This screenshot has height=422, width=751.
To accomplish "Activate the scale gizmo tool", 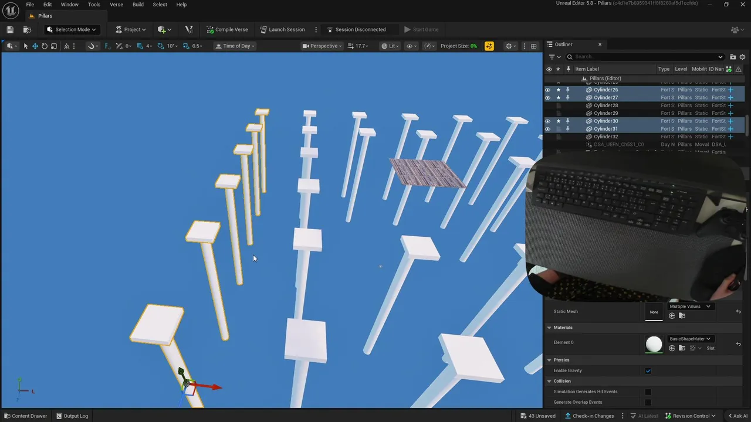I will click(54, 46).
